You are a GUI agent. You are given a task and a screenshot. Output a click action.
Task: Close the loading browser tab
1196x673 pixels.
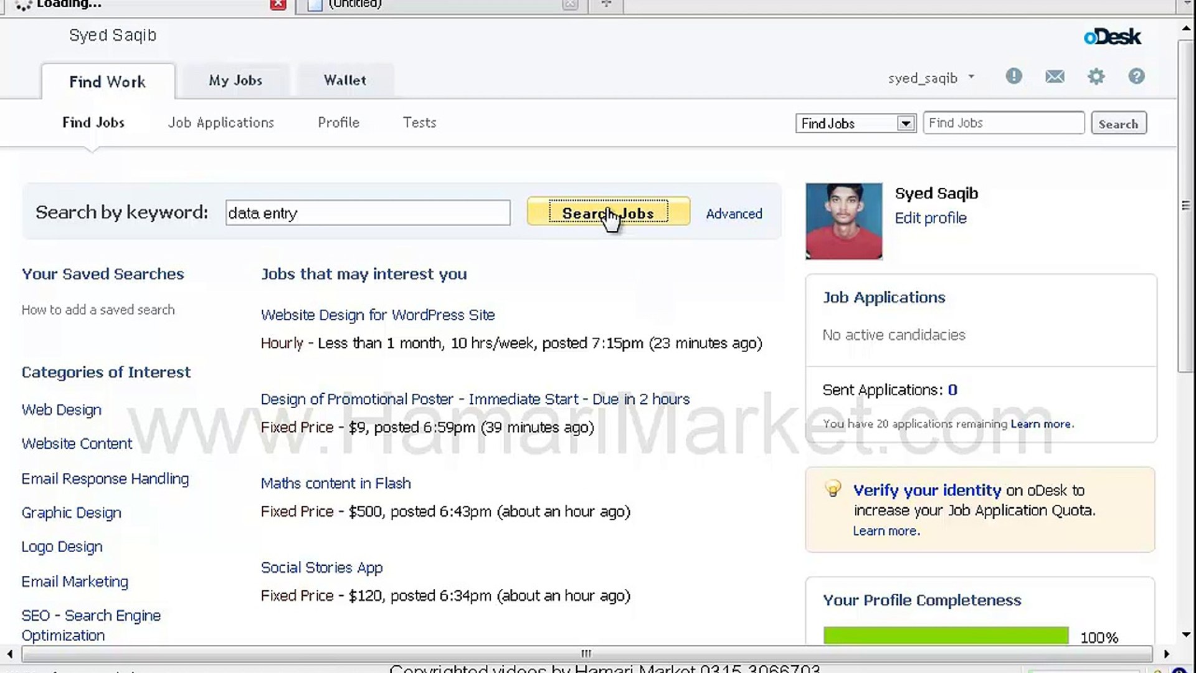278,4
